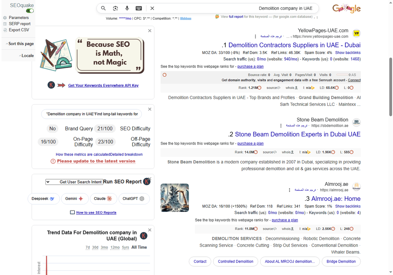Open SERP report from SEOquake panel

pos(20,24)
